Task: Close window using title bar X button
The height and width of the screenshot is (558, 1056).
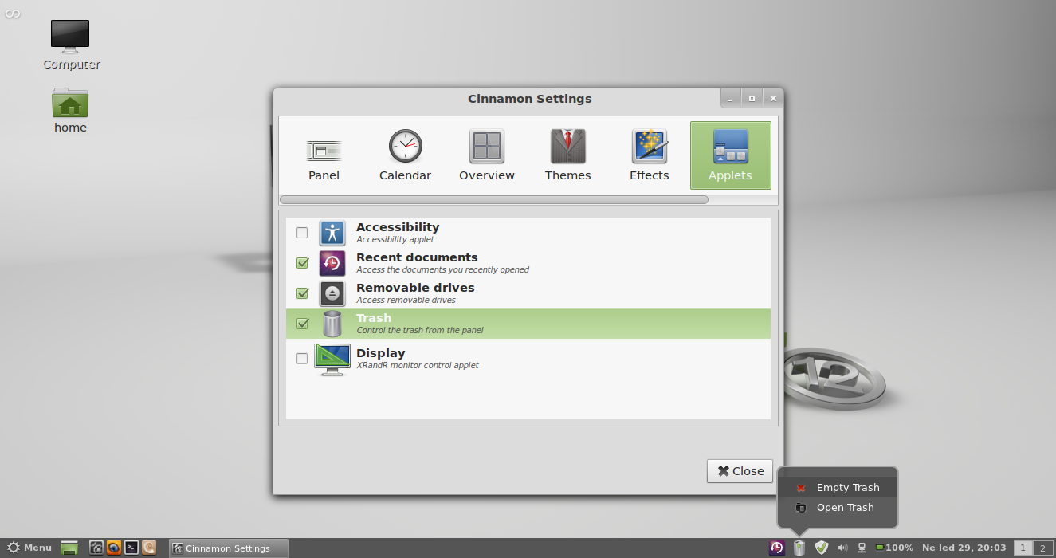Action: click(x=772, y=98)
